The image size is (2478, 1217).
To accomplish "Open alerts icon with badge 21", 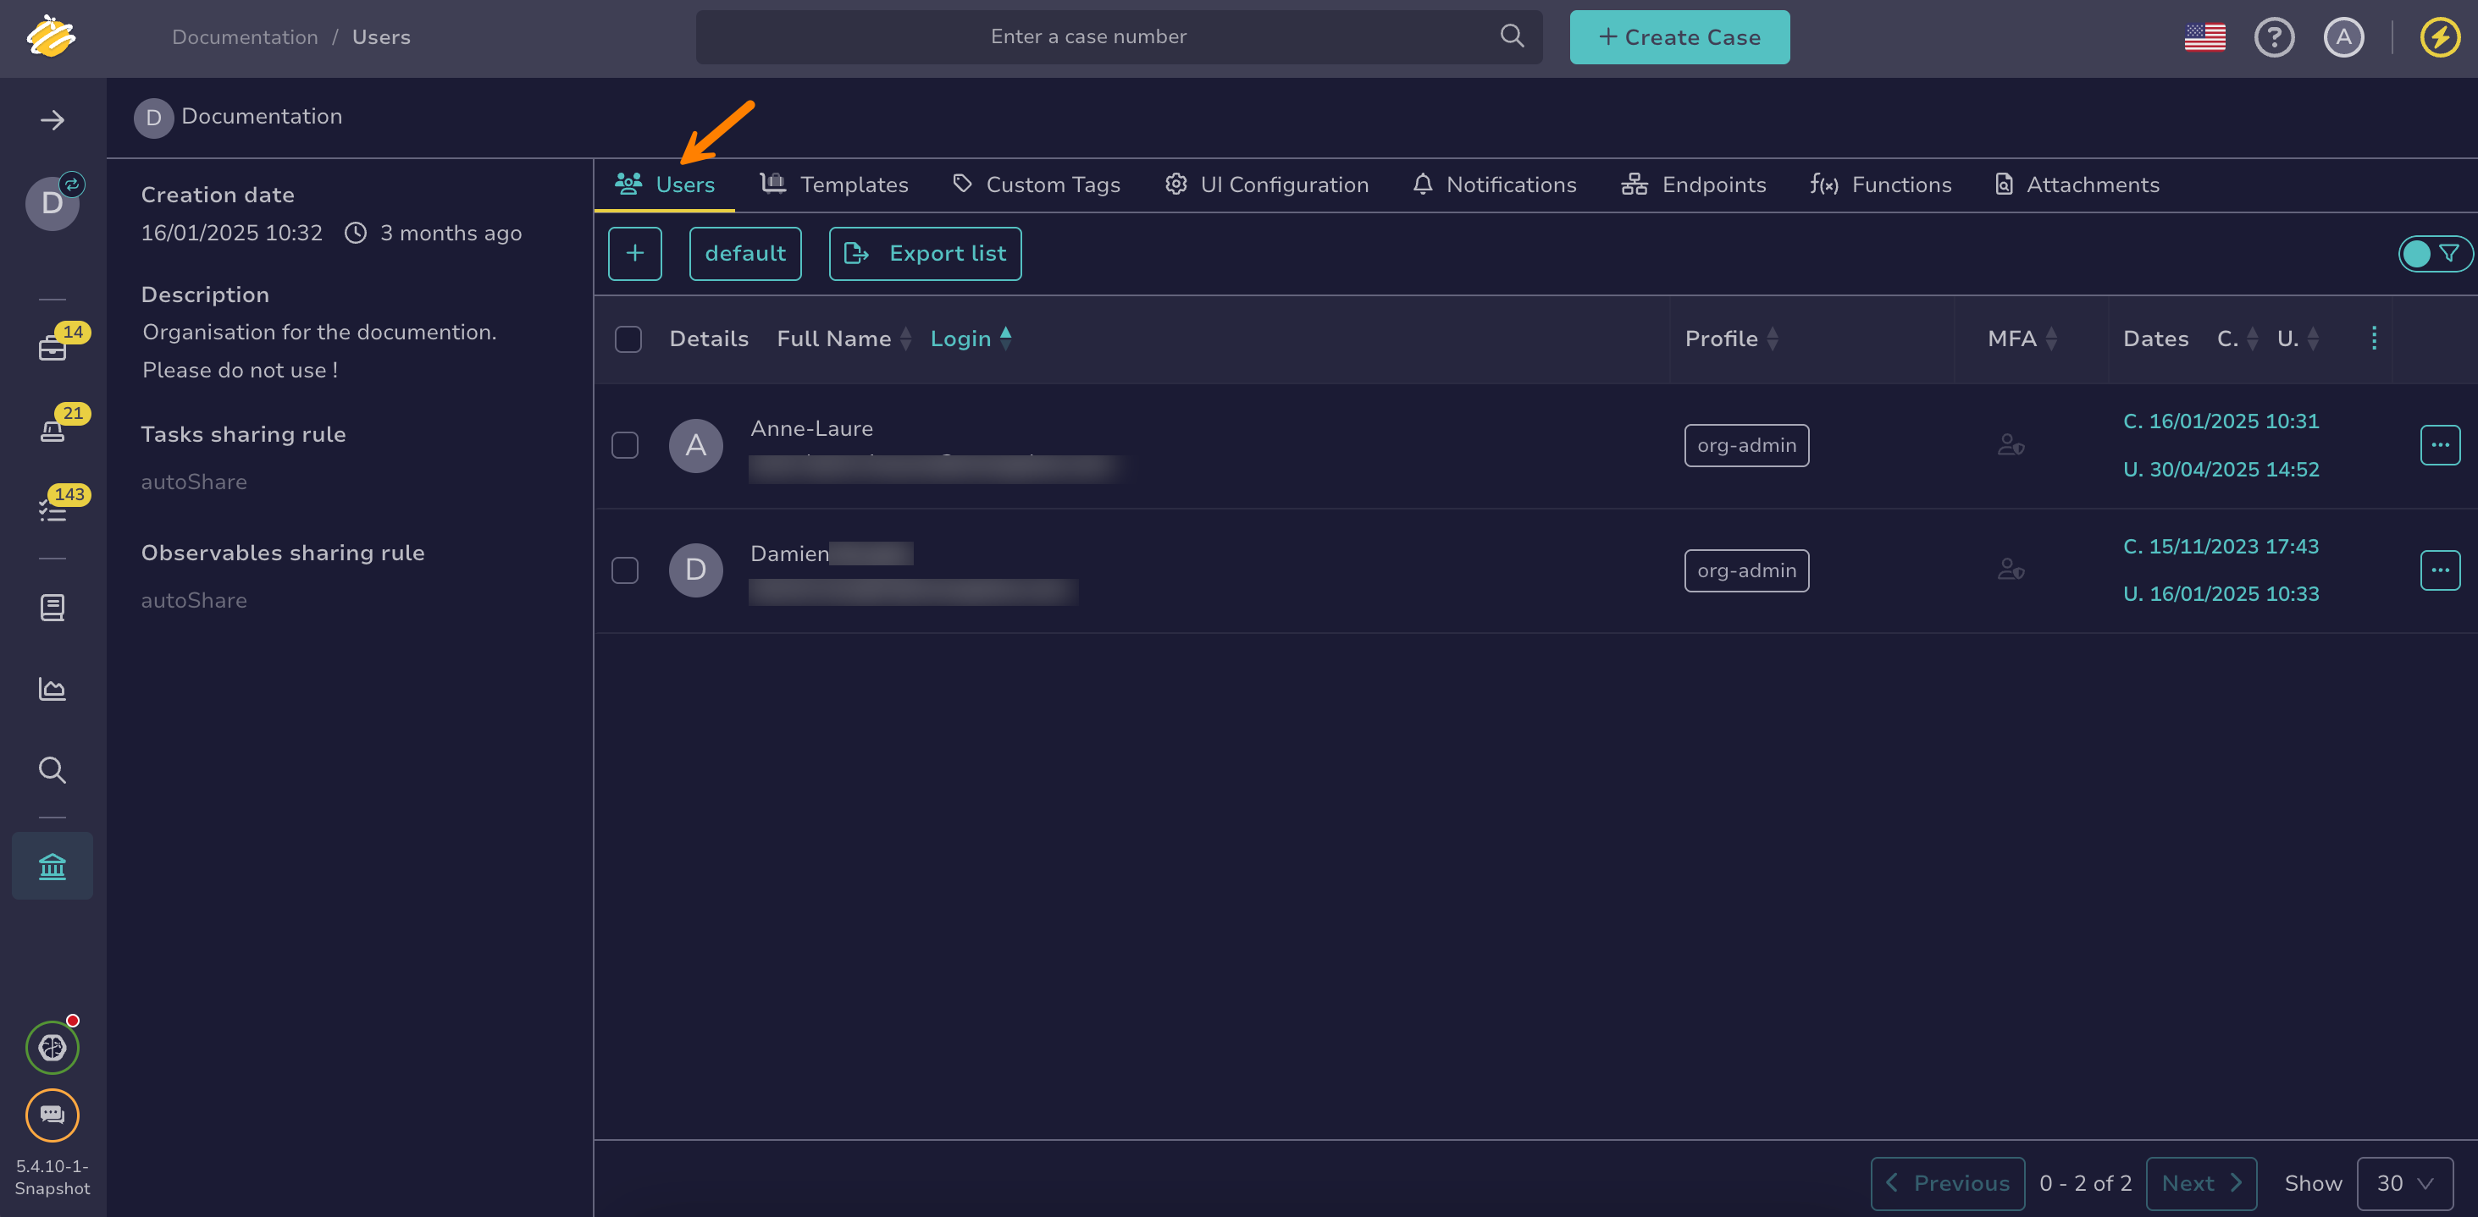I will [x=52, y=429].
